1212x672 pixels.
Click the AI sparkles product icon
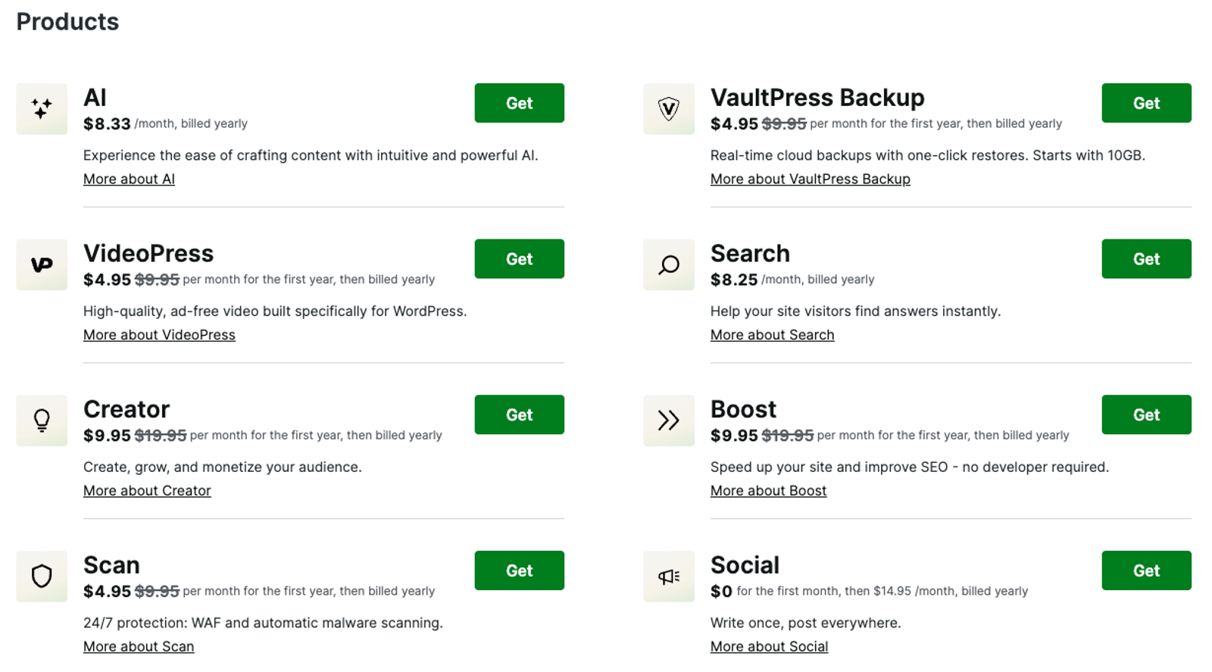coord(42,108)
